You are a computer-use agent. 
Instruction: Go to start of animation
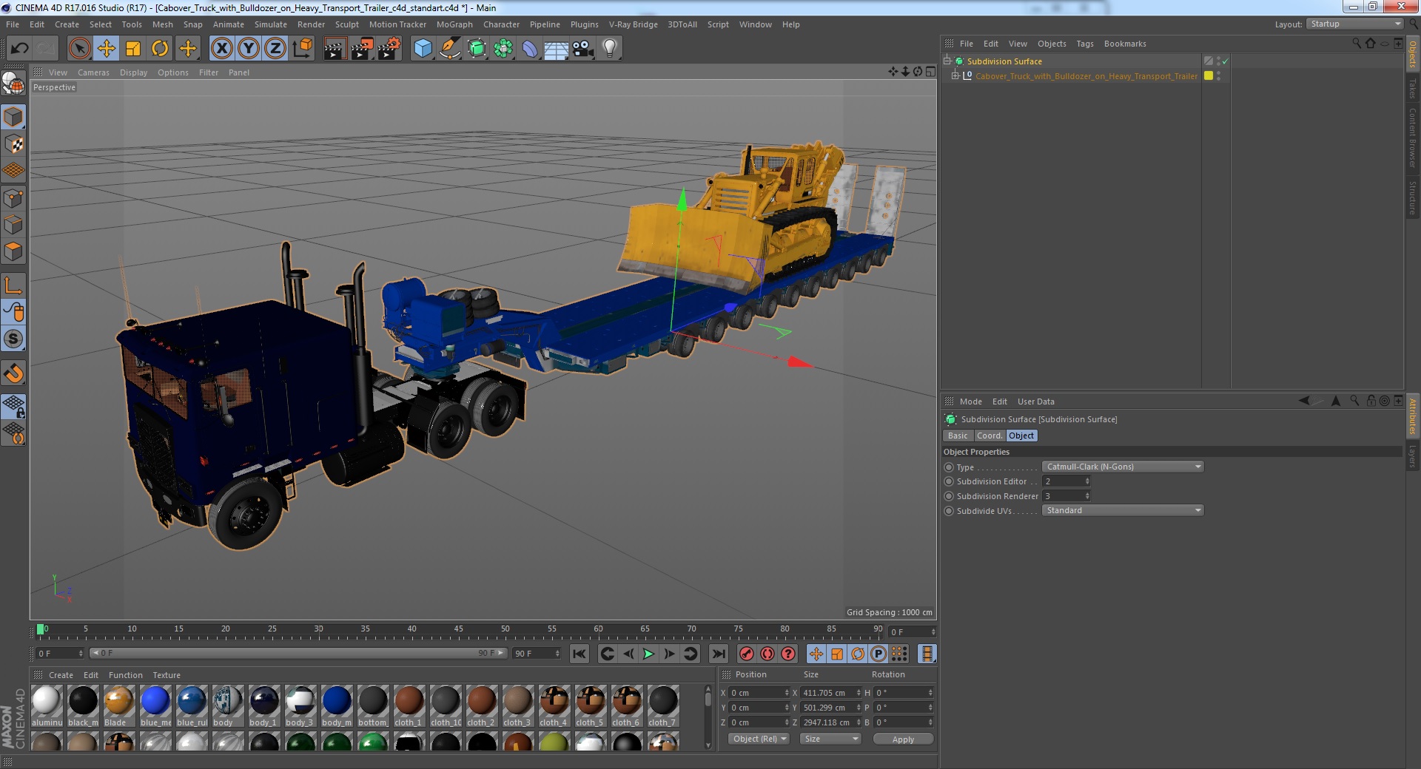[x=580, y=654]
